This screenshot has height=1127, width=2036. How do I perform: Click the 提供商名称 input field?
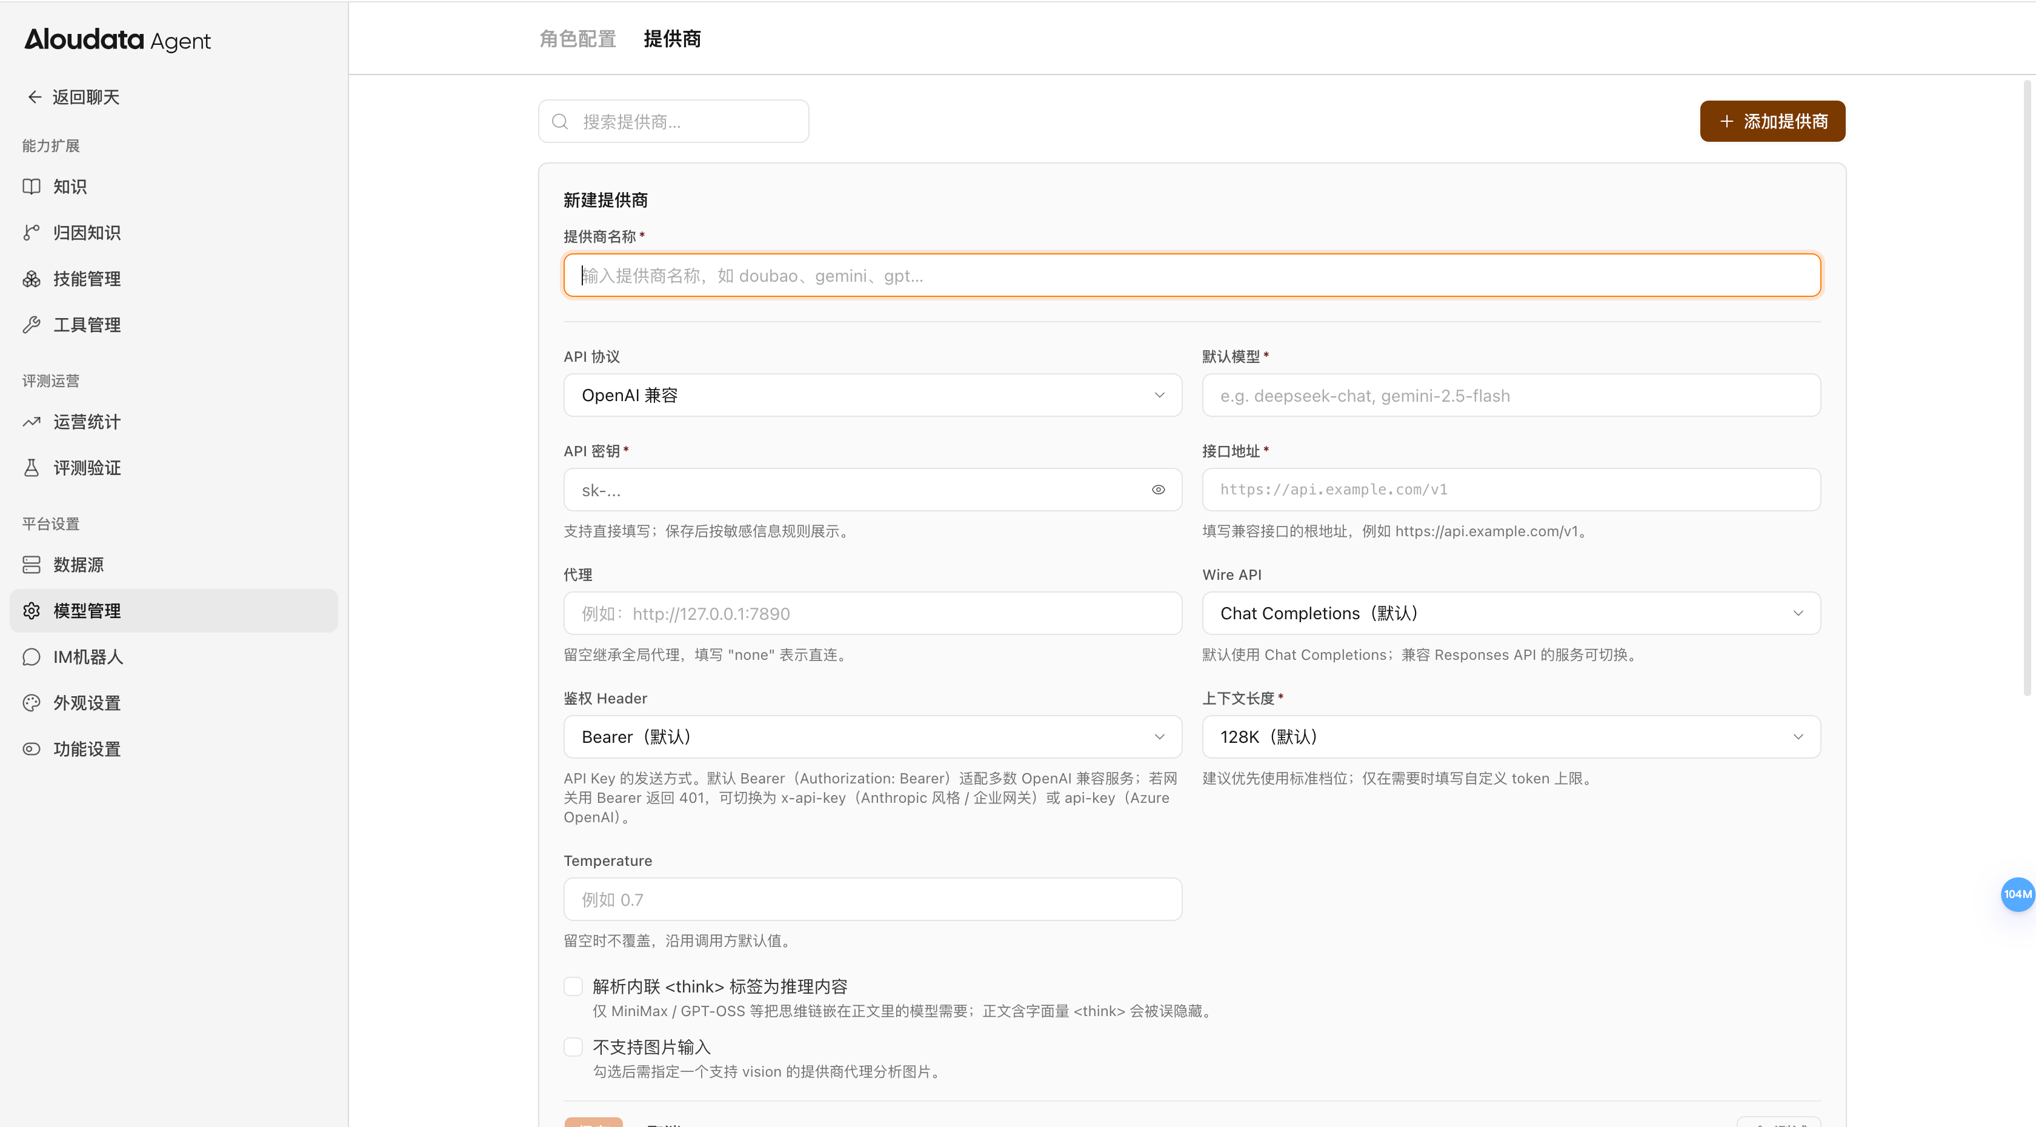click(x=1192, y=275)
